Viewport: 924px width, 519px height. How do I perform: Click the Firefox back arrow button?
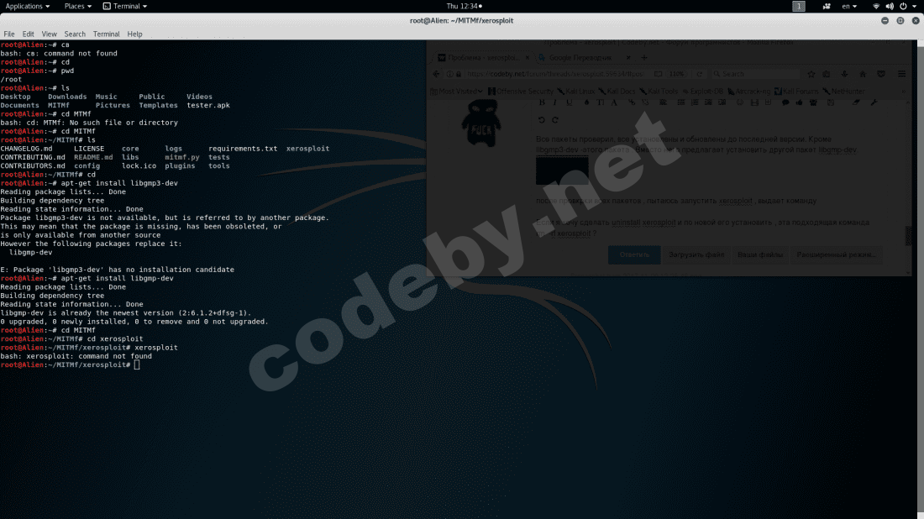(436, 74)
